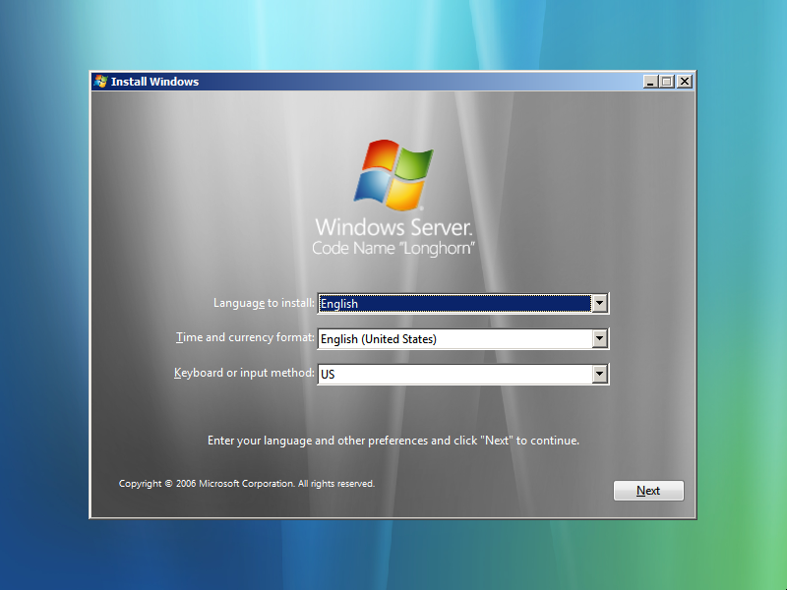Maximize the Install Windows window
Screen dimensions: 787x590
click(x=668, y=82)
